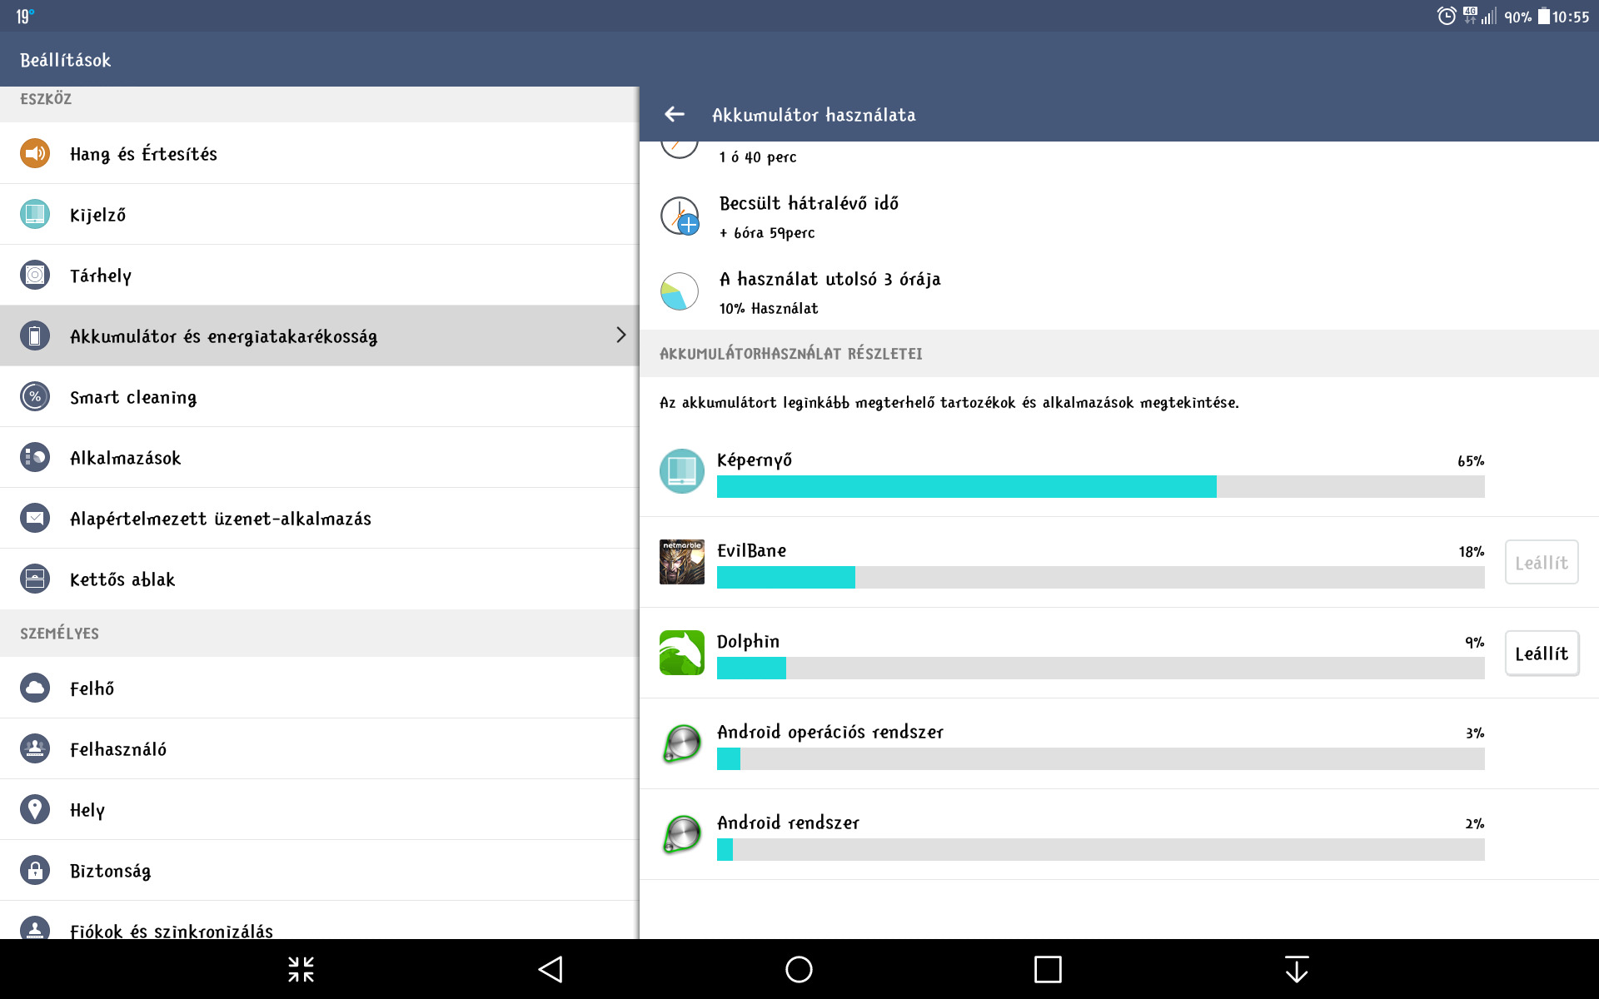This screenshot has width=1599, height=999.
Task: Tap the navigation bar shrink icon
Action: [x=301, y=969]
